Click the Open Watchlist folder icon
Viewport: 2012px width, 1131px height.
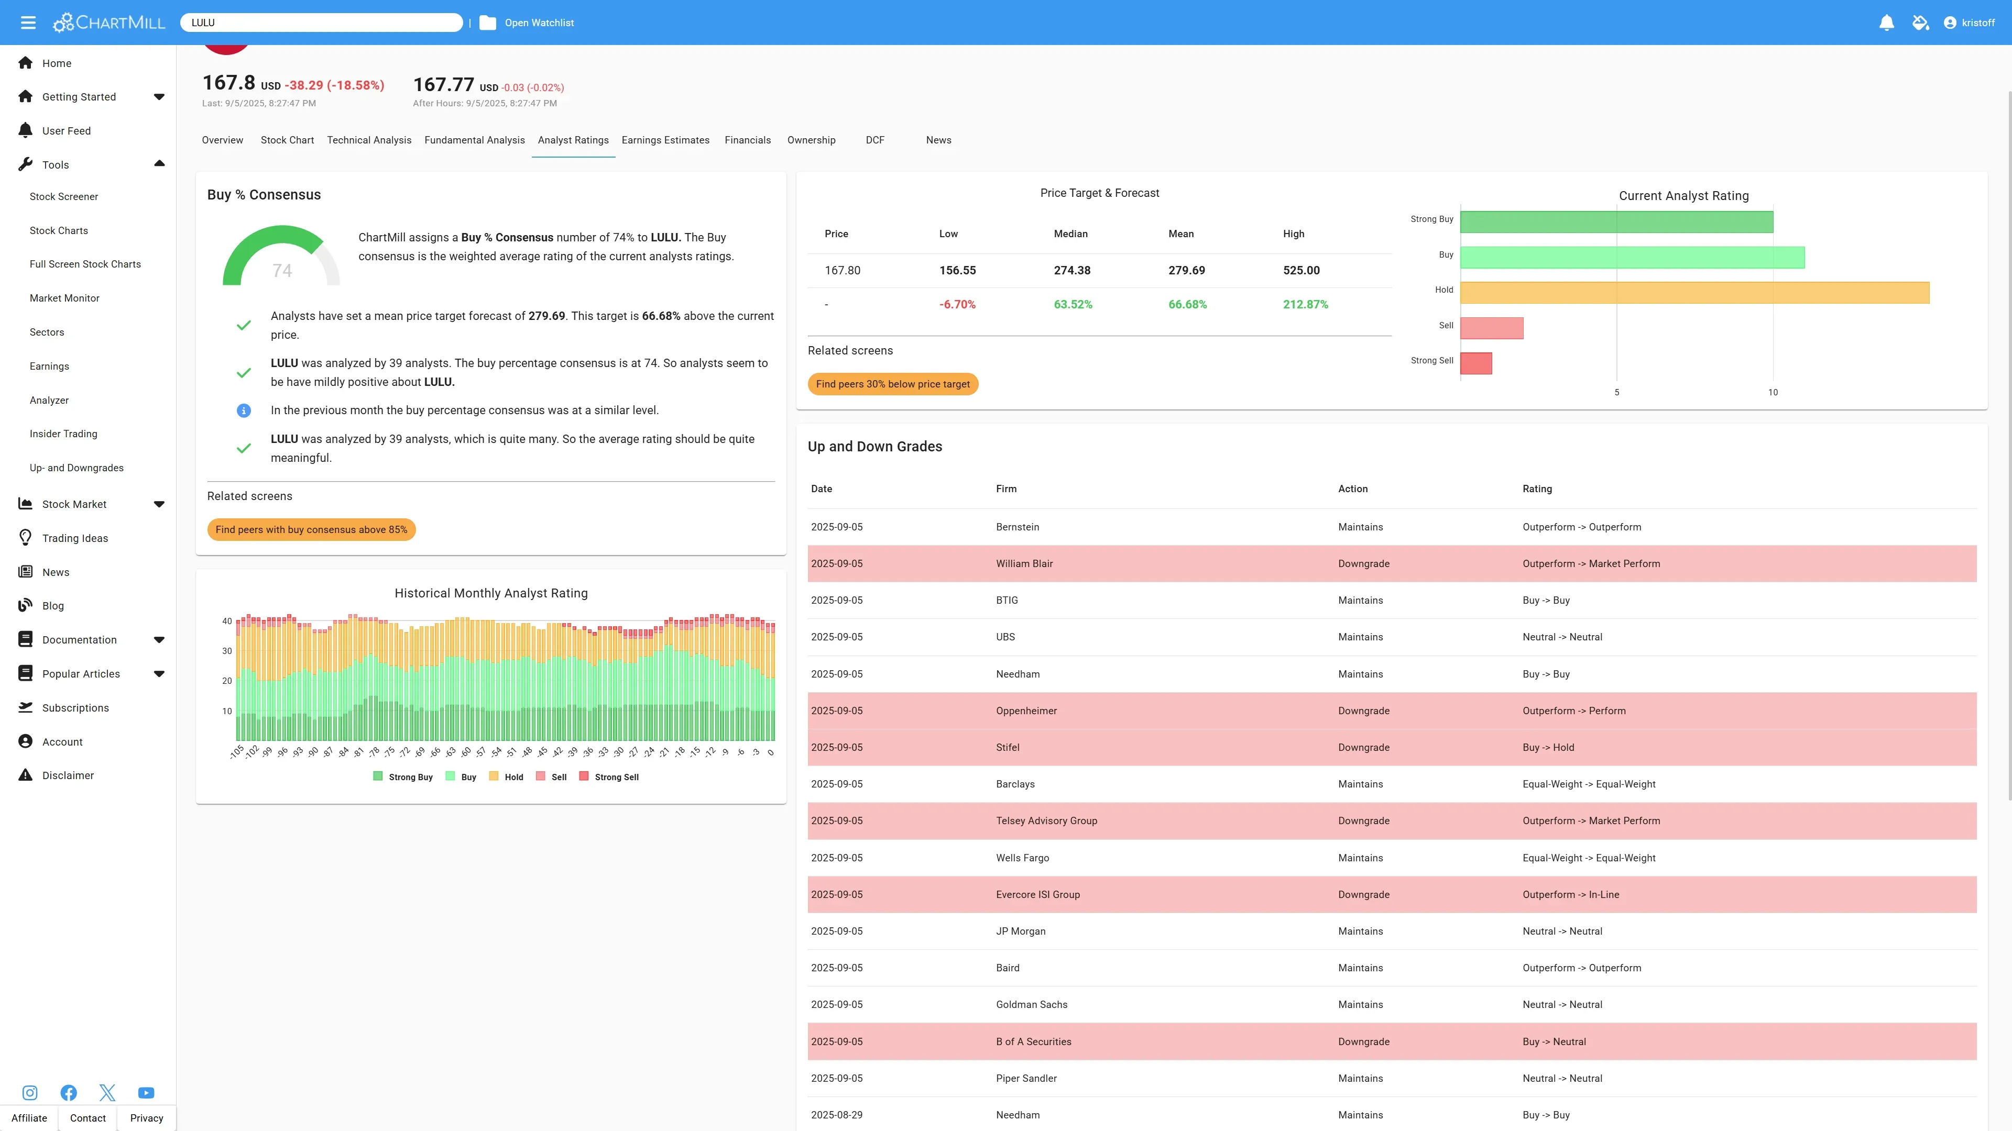click(x=487, y=23)
